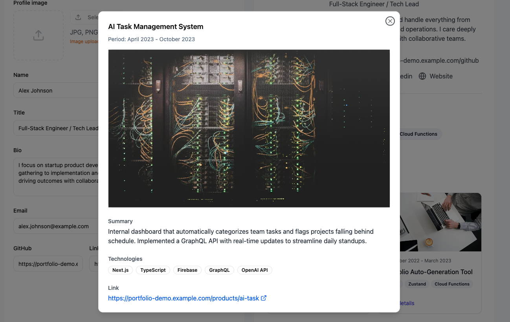Select the Firebase technology chip
The image size is (510, 322).
[187, 270]
